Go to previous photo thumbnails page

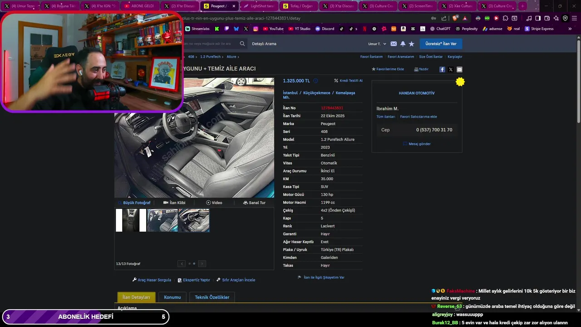[182, 263]
